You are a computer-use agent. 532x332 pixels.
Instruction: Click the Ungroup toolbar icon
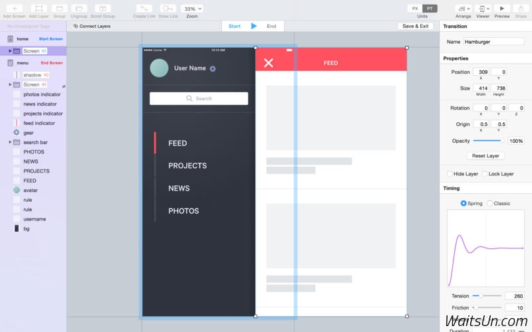79,9
